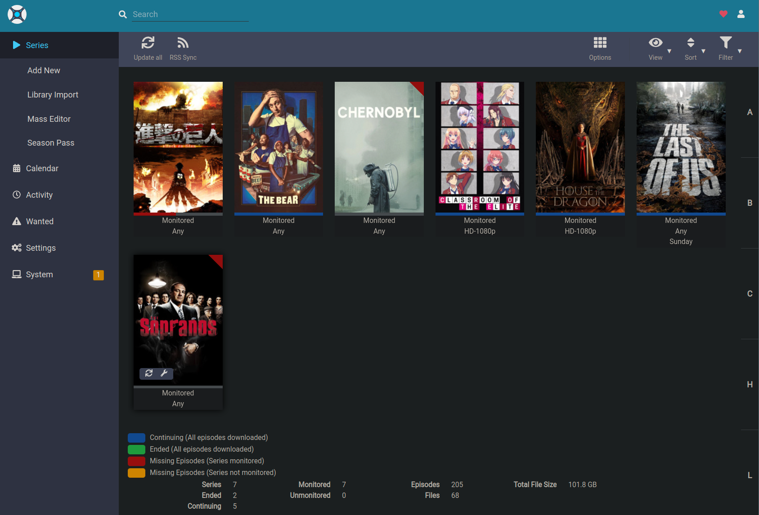Jump to letter B in index
The width and height of the screenshot is (759, 515).
pos(750,203)
